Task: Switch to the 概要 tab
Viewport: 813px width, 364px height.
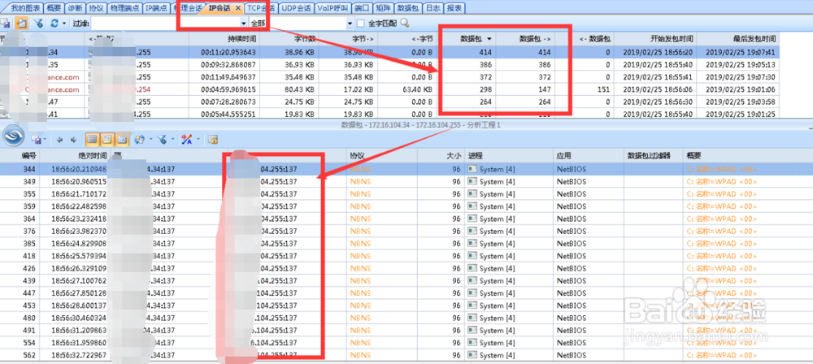Action: coord(53,8)
